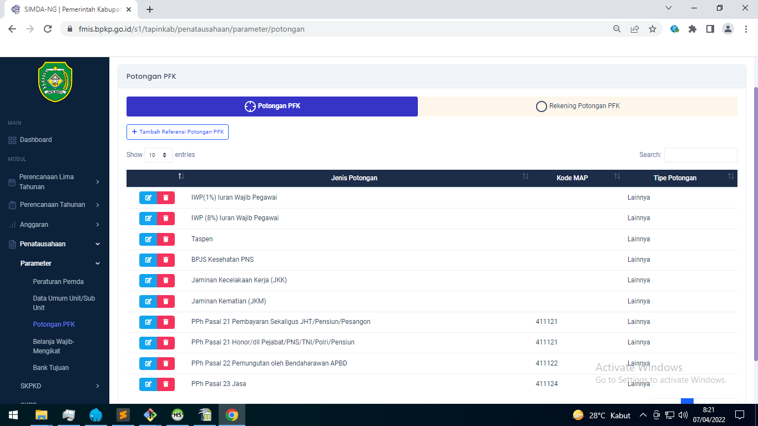
Task: Open Chrome zoom magnifier icon in address bar
Action: [617, 29]
